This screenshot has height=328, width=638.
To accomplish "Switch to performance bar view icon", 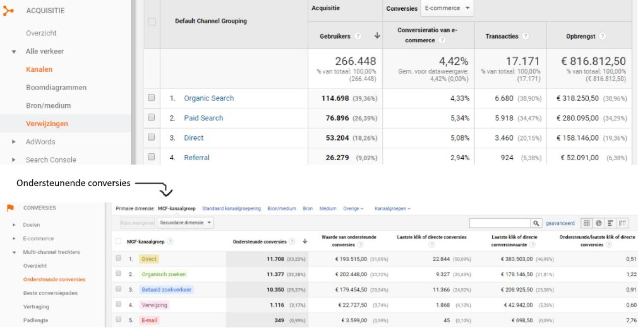I will 611,223.
